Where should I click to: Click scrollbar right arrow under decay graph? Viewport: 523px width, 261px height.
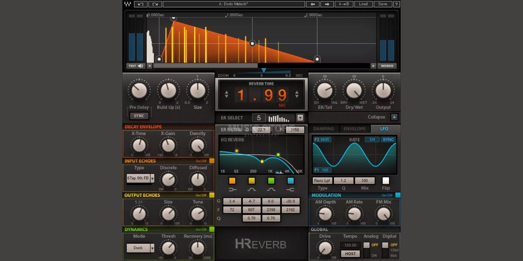point(373,66)
